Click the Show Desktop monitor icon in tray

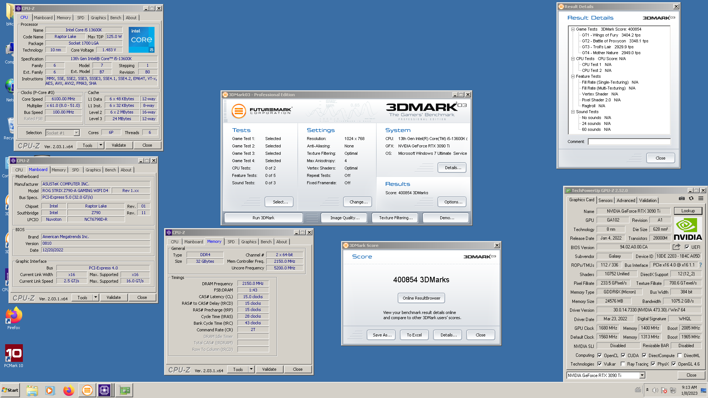pyautogui.click(x=704, y=390)
